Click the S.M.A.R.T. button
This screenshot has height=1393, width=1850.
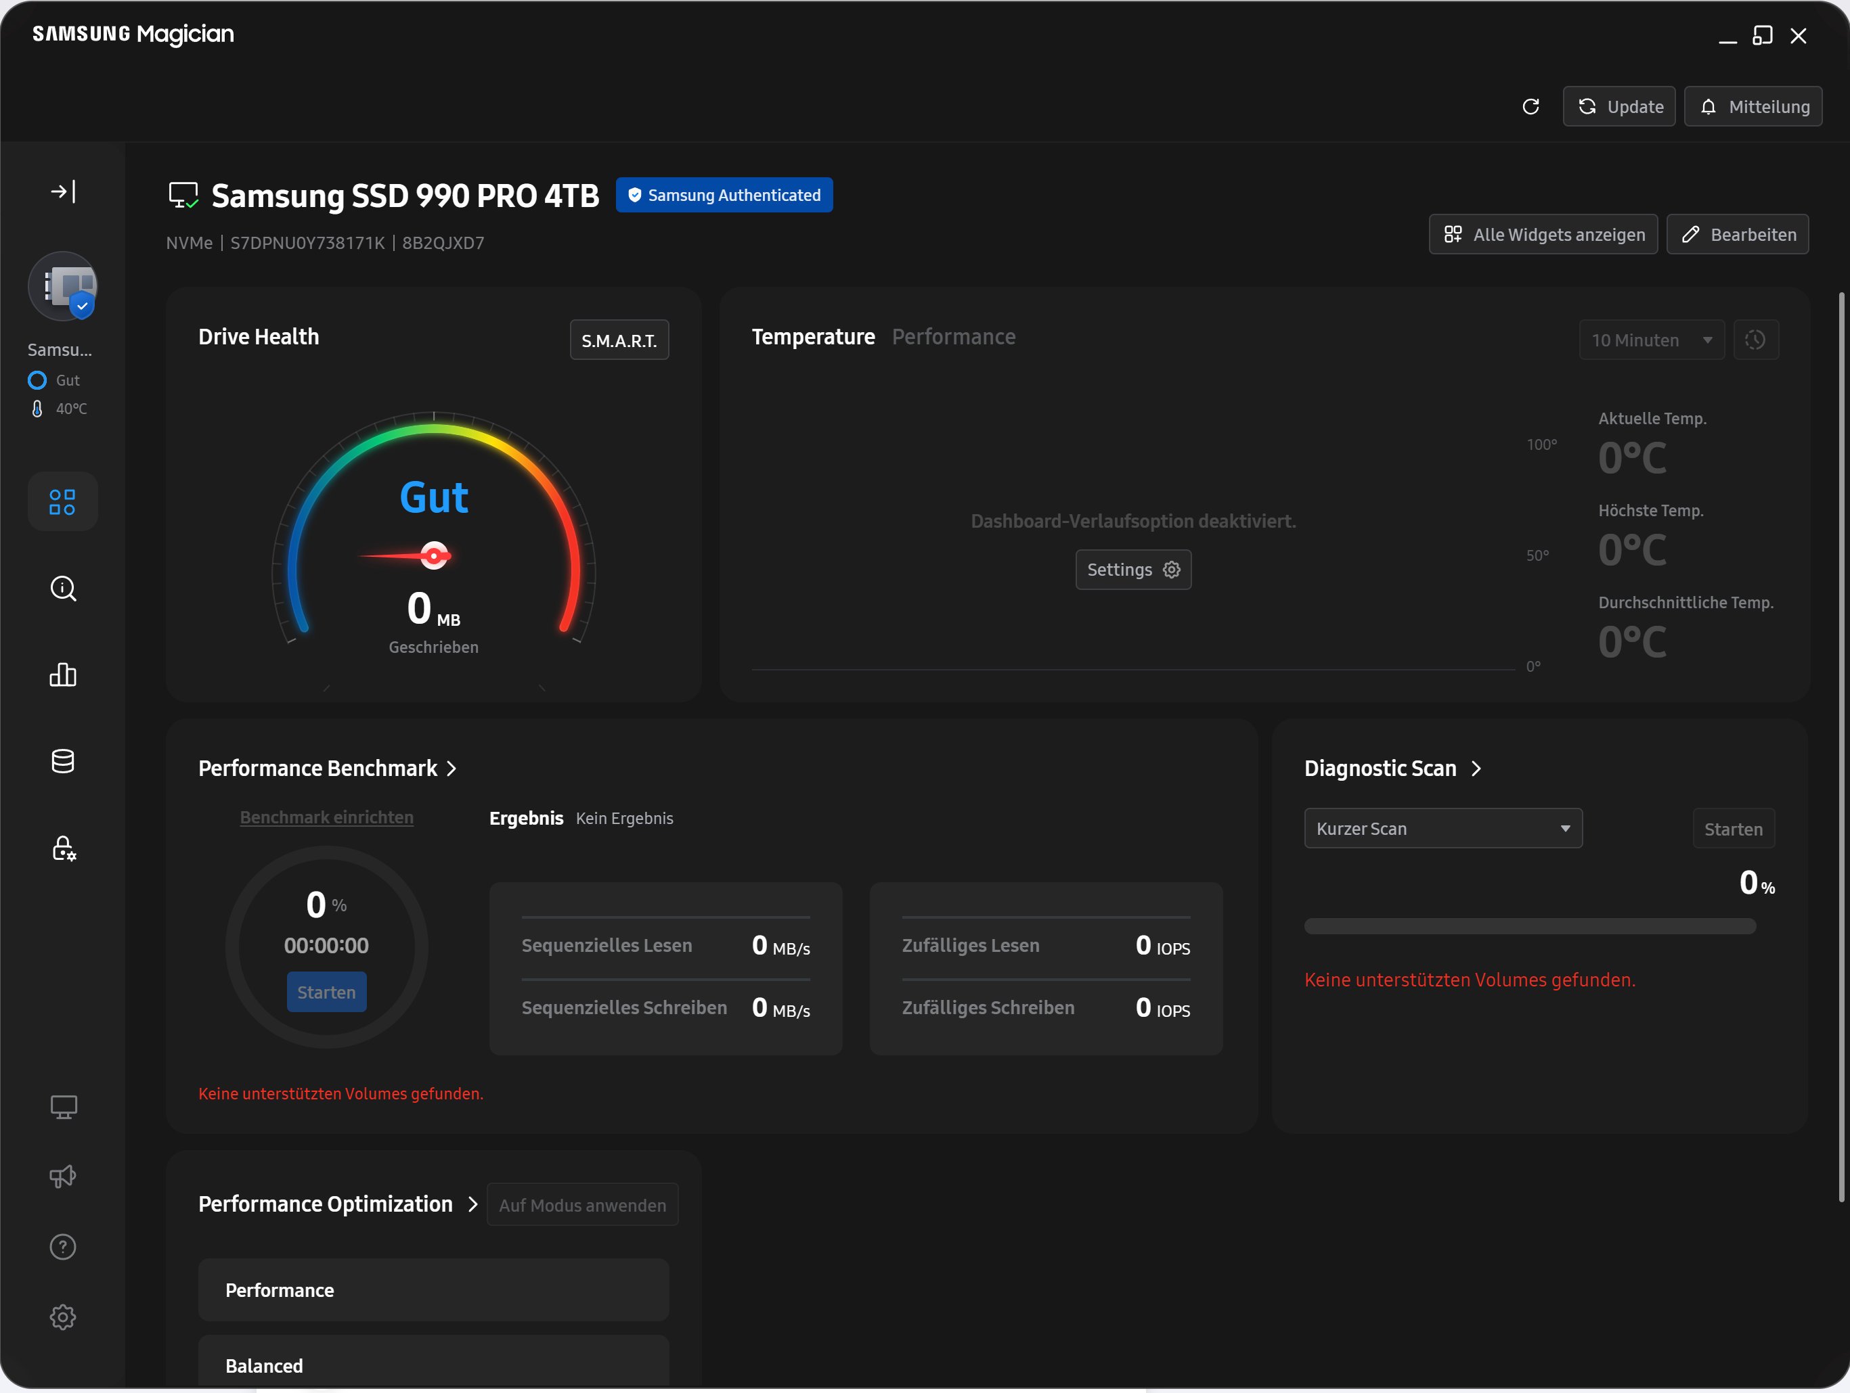tap(619, 340)
